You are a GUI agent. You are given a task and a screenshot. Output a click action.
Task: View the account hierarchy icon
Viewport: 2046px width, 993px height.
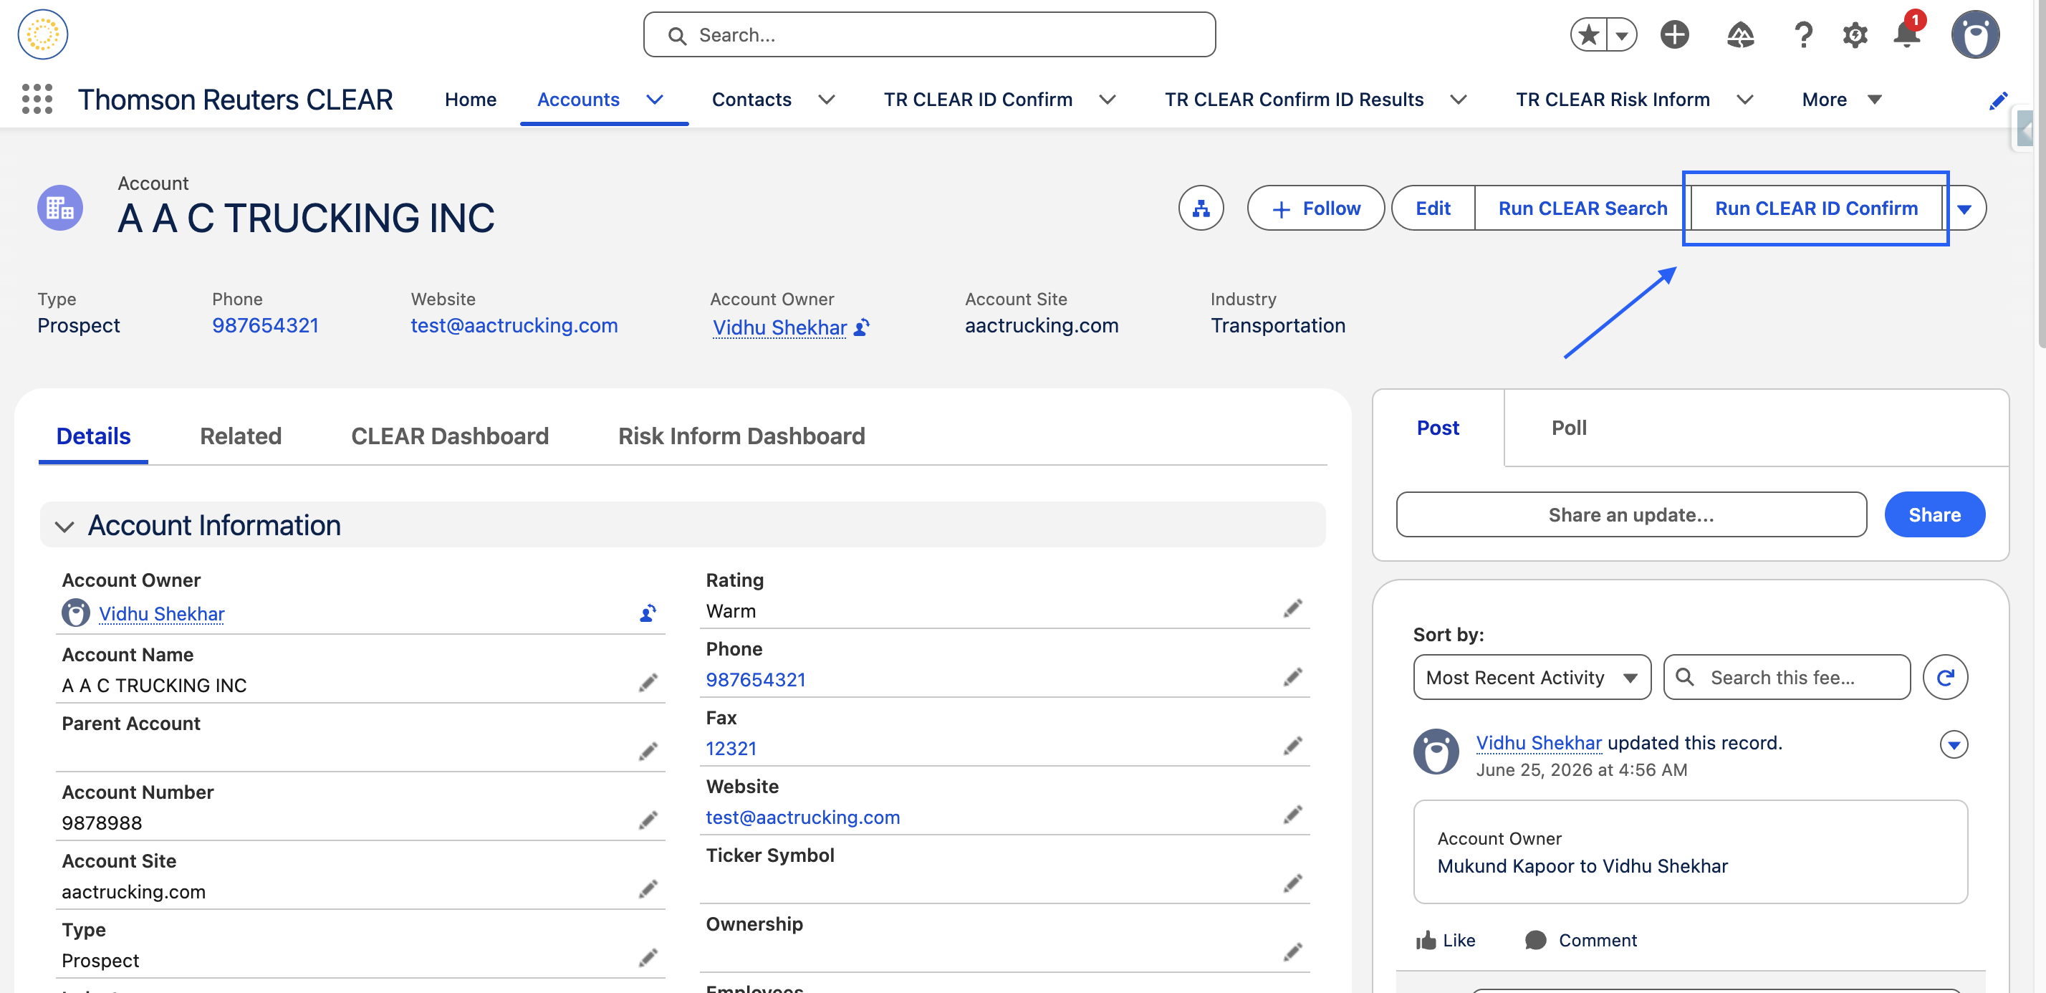[1201, 208]
